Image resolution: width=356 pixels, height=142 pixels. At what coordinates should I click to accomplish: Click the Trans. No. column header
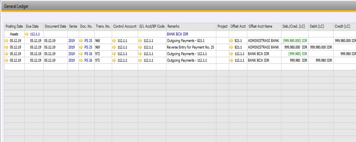coord(103,27)
